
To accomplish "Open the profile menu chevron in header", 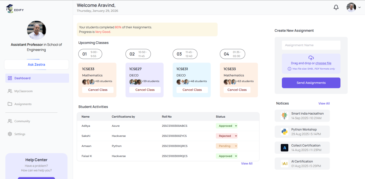I will [359, 8].
